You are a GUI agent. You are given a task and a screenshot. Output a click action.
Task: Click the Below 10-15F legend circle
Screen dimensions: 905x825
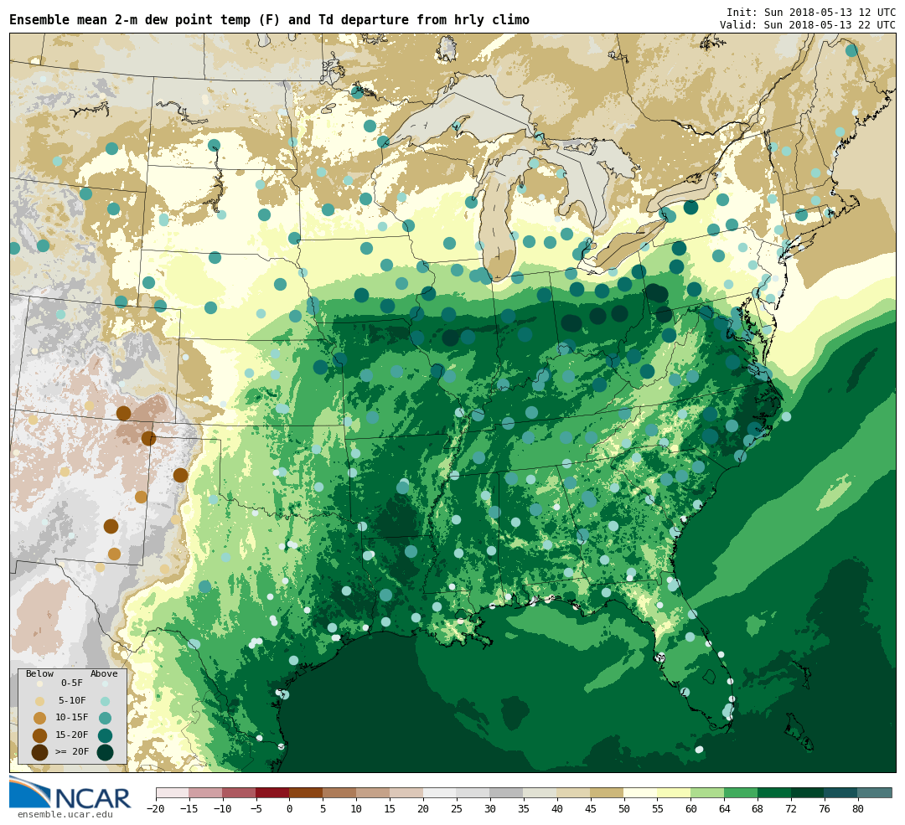40,719
